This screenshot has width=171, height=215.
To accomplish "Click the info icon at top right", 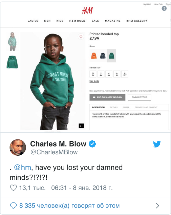I will point(164,8).
